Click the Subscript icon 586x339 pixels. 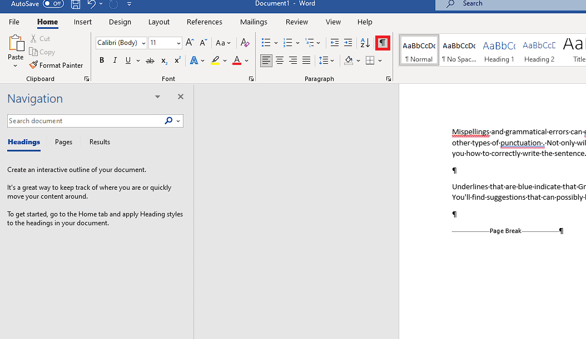pyautogui.click(x=164, y=60)
